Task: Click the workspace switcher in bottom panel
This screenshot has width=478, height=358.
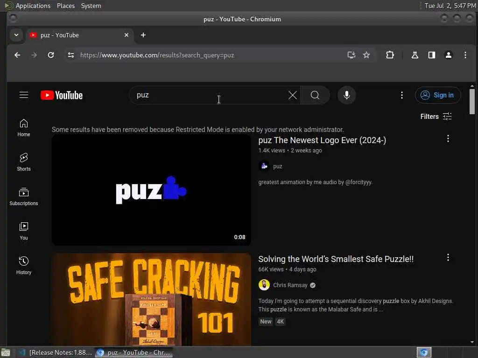Action: [x=424, y=352]
